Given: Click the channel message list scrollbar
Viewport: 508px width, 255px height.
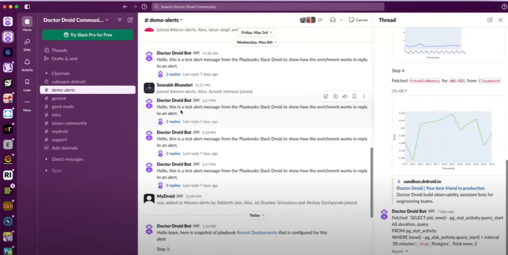Looking at the screenshot, I should (371, 182).
